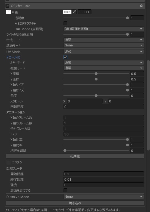The width and height of the screenshot is (150, 212).
Task: Disable the デカール化 checkbox
Action: pos(65,57)
